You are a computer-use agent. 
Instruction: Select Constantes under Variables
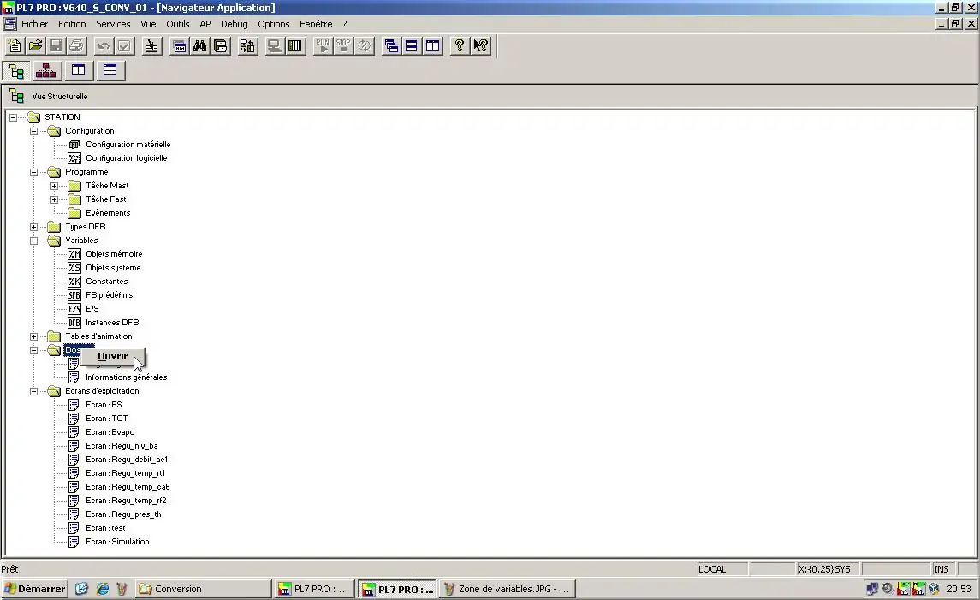(x=107, y=282)
